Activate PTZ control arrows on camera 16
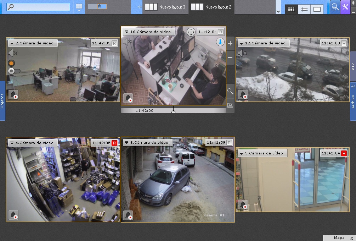 [x=191, y=32]
